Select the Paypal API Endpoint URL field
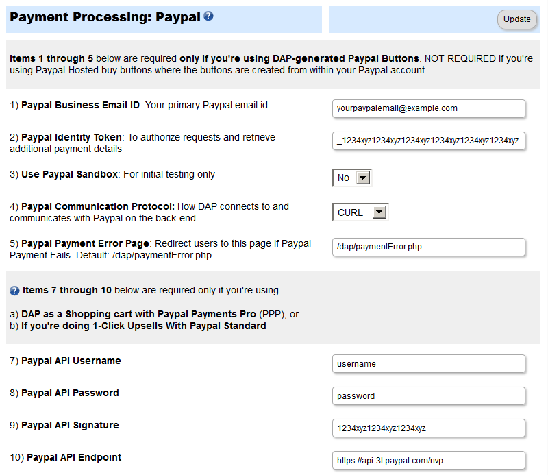 tap(428, 461)
